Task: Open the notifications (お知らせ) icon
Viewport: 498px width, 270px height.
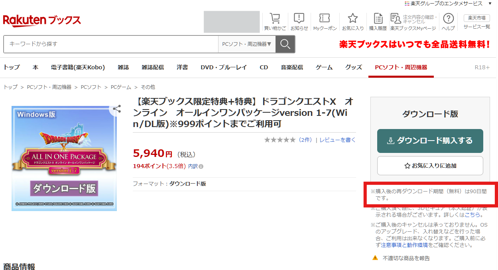Action: pos(299,22)
